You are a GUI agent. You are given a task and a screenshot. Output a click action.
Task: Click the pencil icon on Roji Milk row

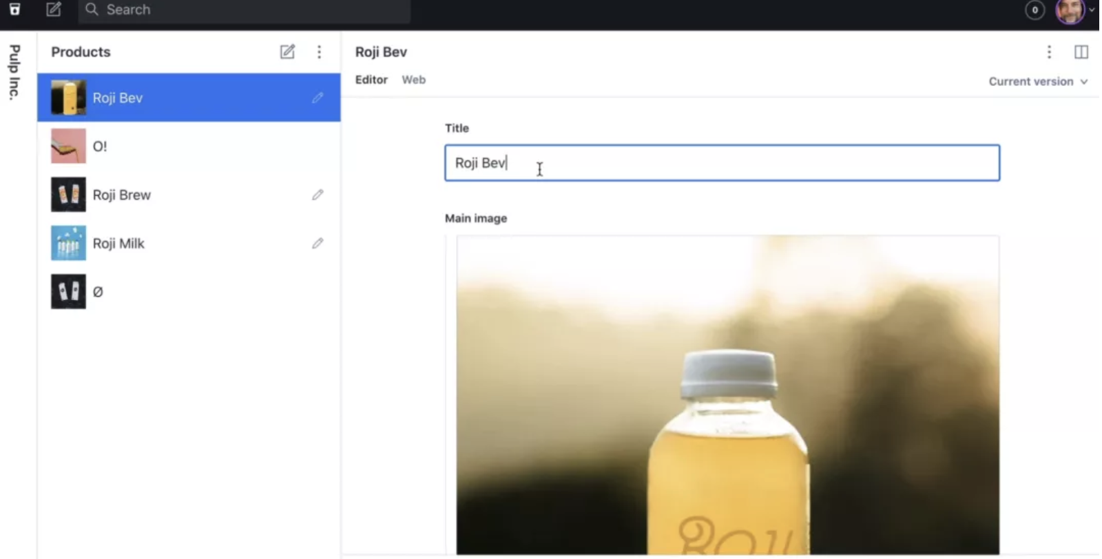pos(318,243)
